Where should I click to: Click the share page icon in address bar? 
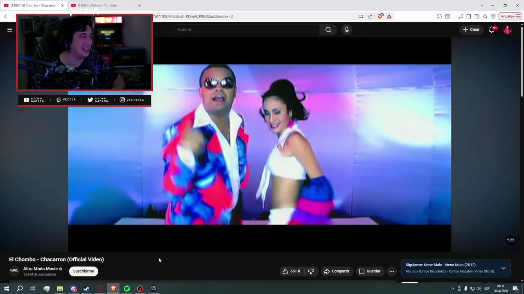(x=370, y=16)
